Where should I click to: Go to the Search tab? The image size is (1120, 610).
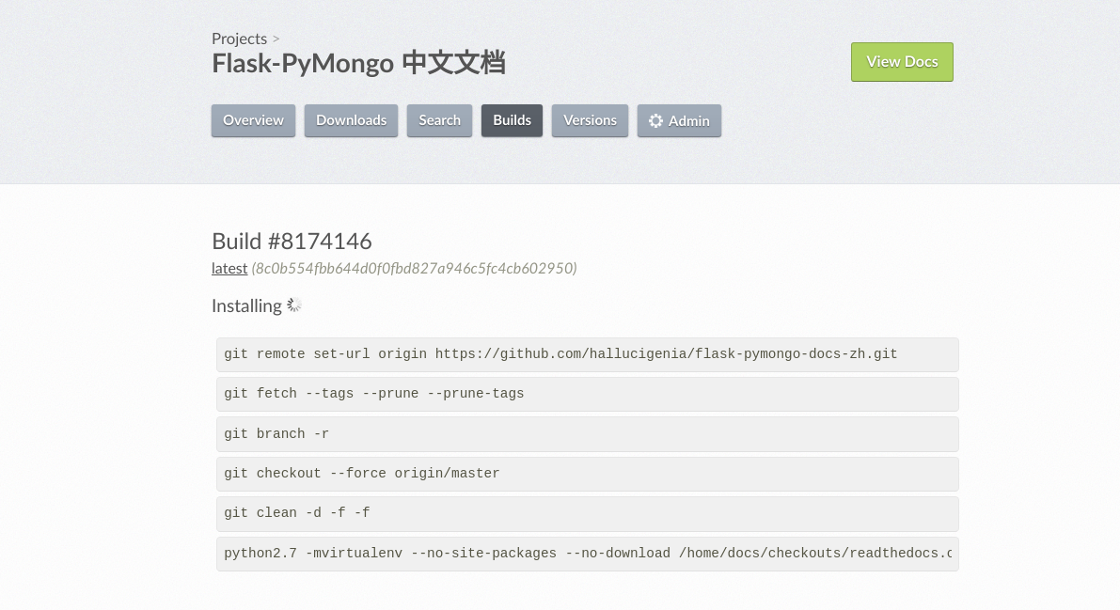click(439, 120)
